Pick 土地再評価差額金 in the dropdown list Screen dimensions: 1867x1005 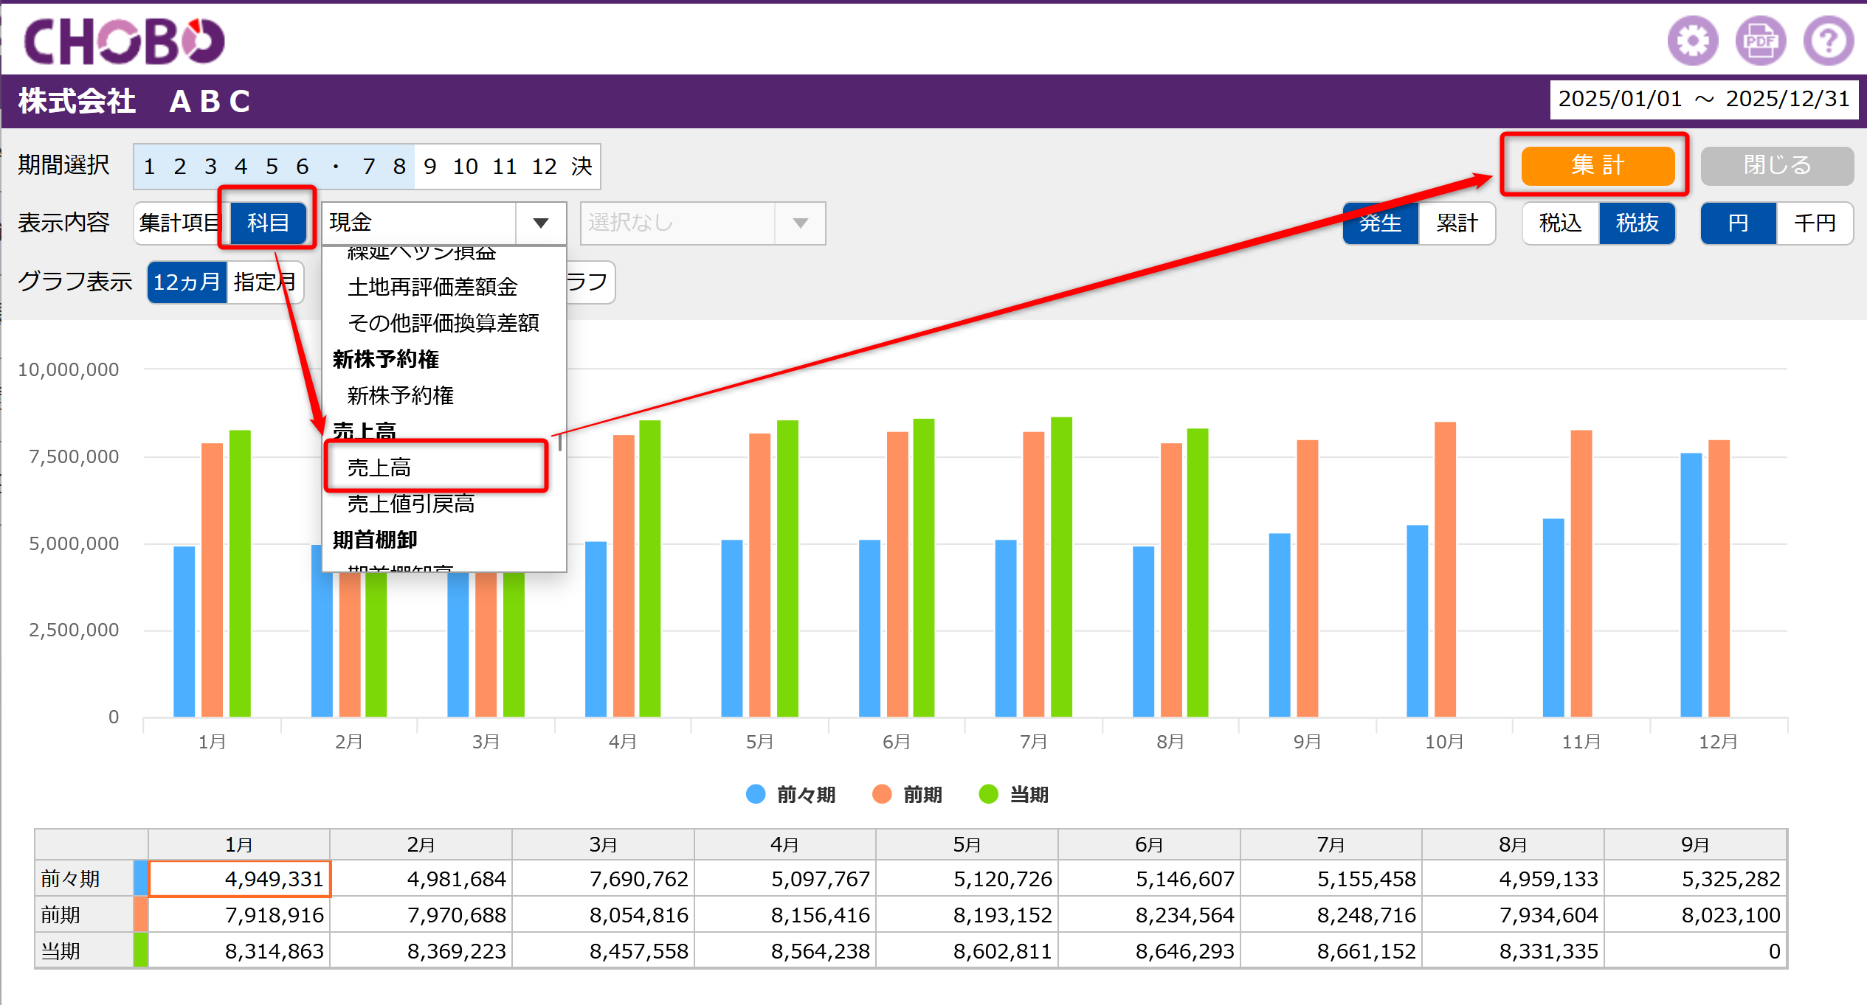(432, 287)
